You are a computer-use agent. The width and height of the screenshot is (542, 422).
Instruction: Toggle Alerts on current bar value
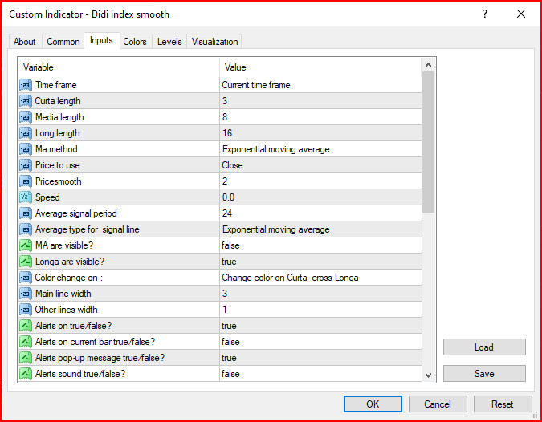tap(320, 342)
